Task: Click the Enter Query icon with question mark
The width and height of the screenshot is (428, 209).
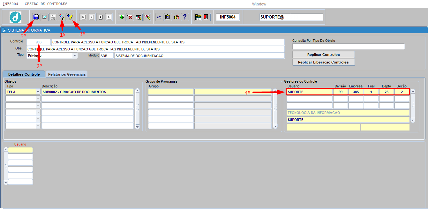Action: point(62,17)
